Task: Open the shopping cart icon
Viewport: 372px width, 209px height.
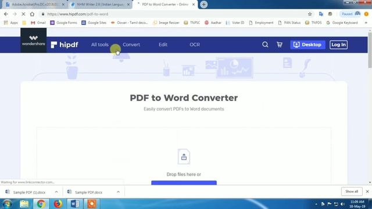Action: (280, 45)
